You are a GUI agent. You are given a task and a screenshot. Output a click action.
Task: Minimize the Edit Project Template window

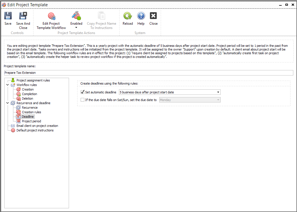(x=280, y=5)
